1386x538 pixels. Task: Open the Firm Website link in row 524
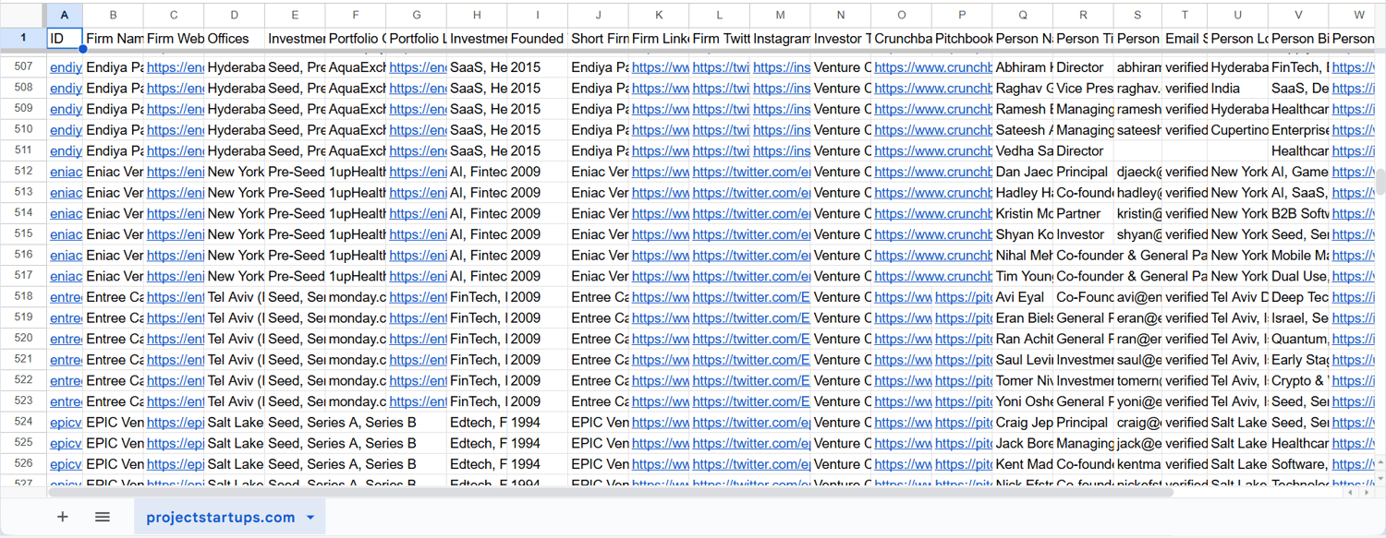click(176, 423)
